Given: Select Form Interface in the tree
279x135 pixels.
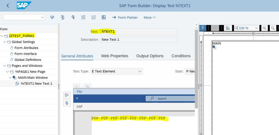Looking at the screenshot, I should (x=26, y=54).
